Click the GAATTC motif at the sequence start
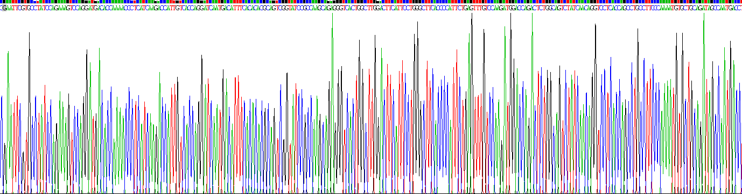 pos(12,8)
